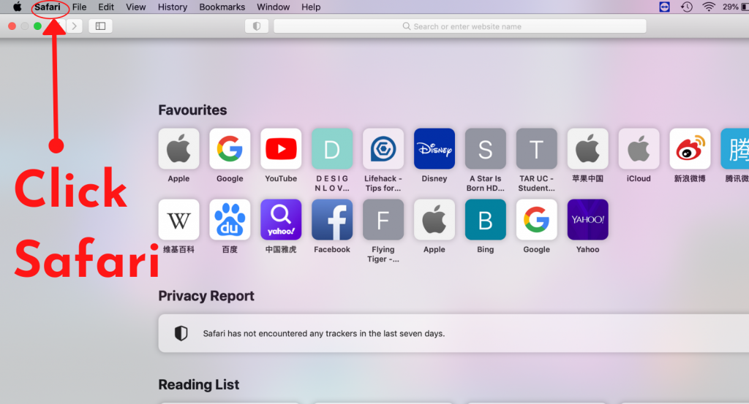Open the Help menu

coord(311,7)
